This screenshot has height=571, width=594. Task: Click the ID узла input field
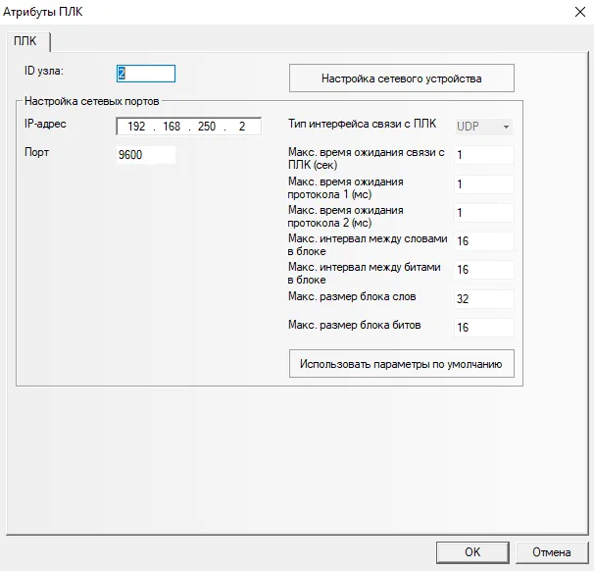click(x=145, y=74)
